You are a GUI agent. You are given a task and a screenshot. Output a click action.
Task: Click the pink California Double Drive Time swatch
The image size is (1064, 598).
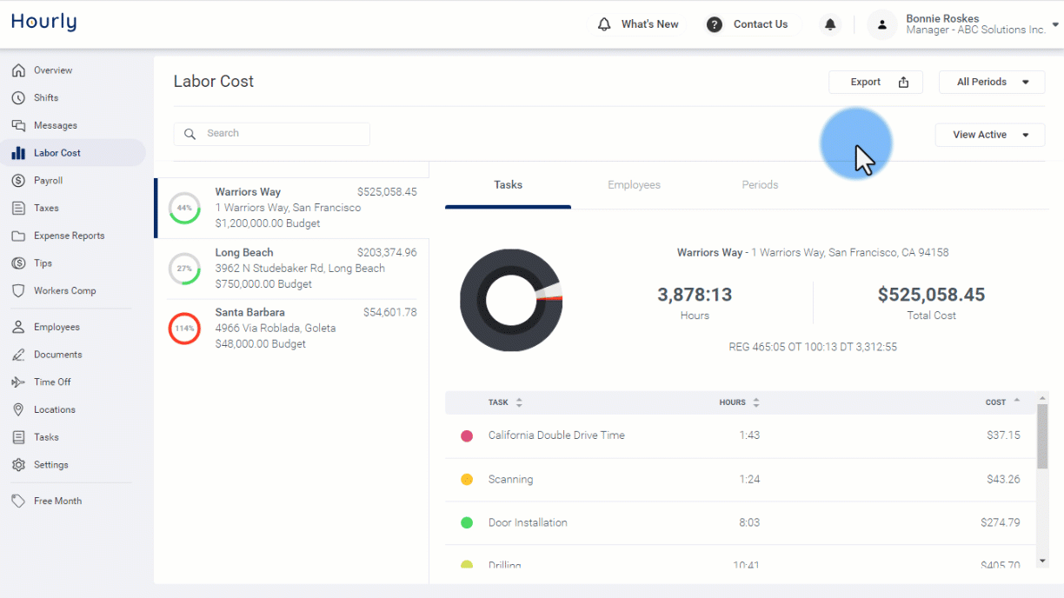tap(467, 436)
